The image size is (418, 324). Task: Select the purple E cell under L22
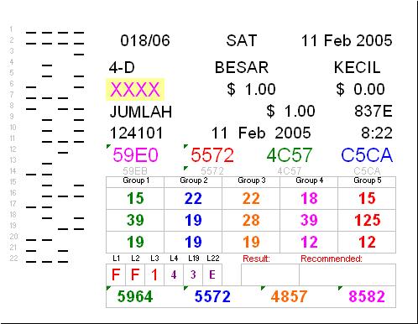click(x=212, y=274)
